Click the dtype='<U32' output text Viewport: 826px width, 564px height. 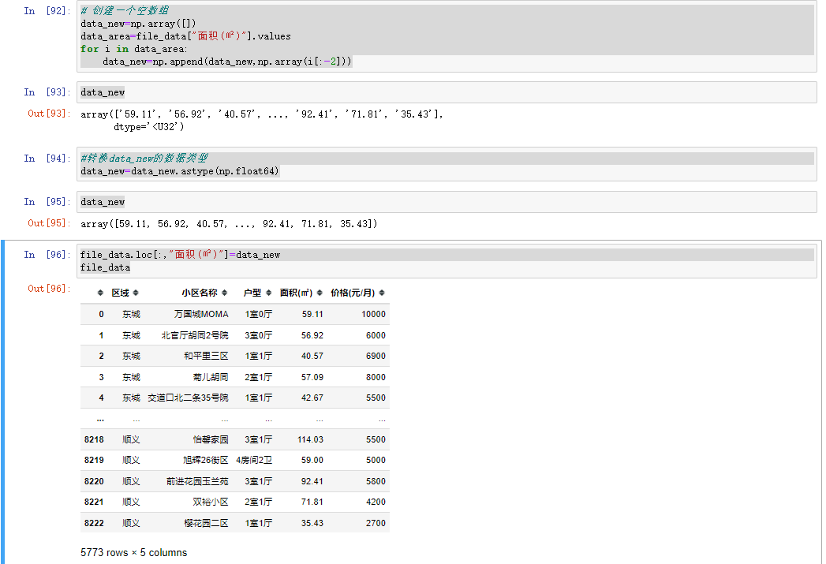[x=148, y=127]
